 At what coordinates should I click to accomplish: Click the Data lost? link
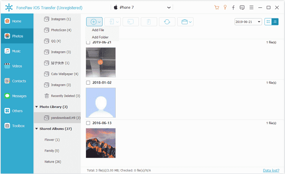pyautogui.click(x=271, y=170)
